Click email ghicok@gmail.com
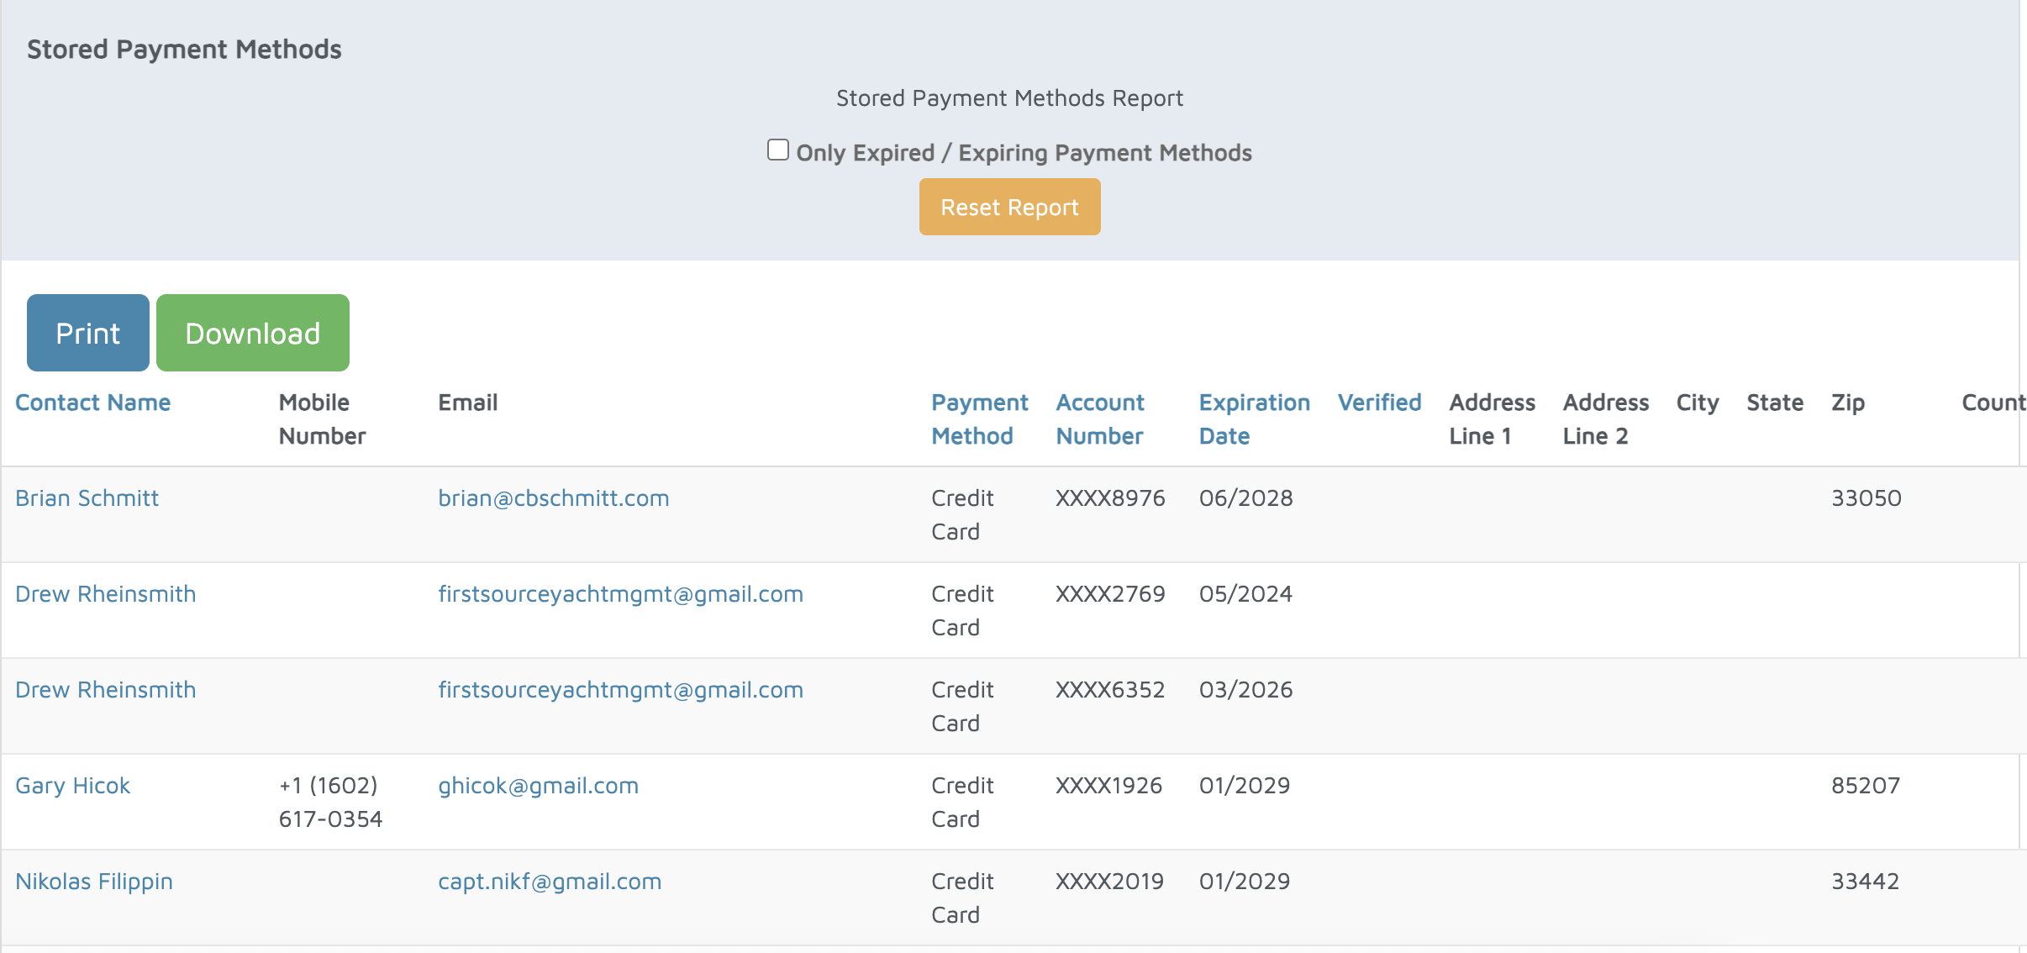 (538, 786)
